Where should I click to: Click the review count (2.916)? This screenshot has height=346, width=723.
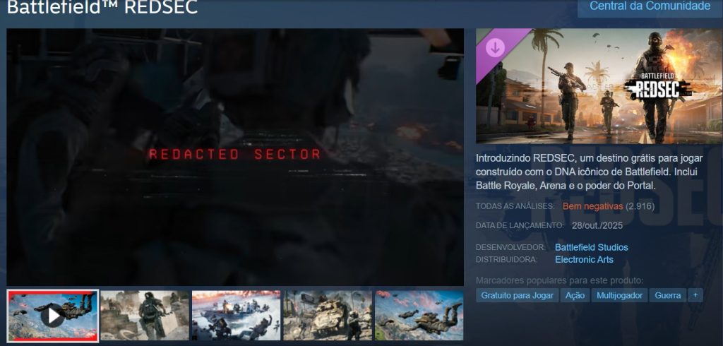coord(640,206)
